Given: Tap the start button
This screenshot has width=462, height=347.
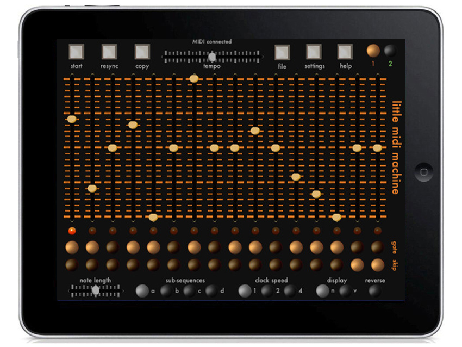Looking at the screenshot, I should (76, 52).
